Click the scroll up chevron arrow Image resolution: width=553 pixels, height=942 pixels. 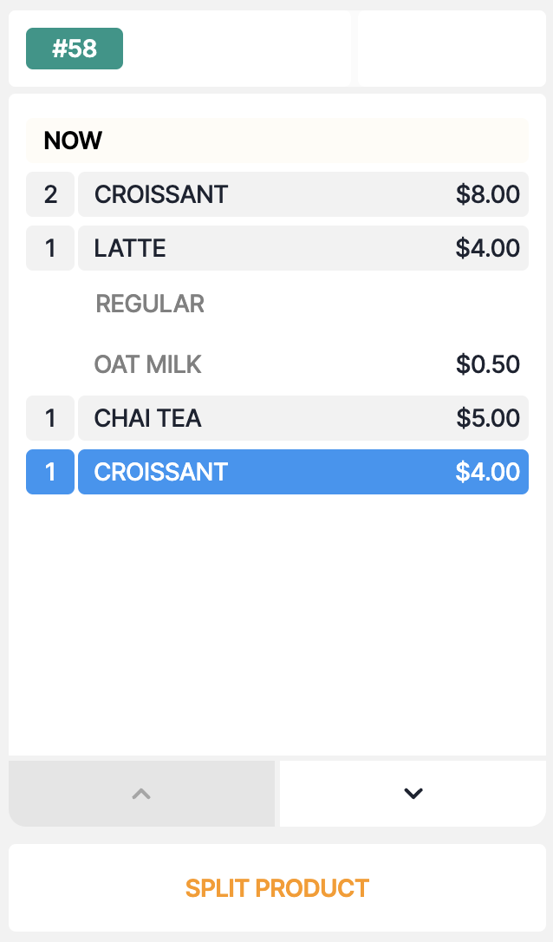pos(141,793)
